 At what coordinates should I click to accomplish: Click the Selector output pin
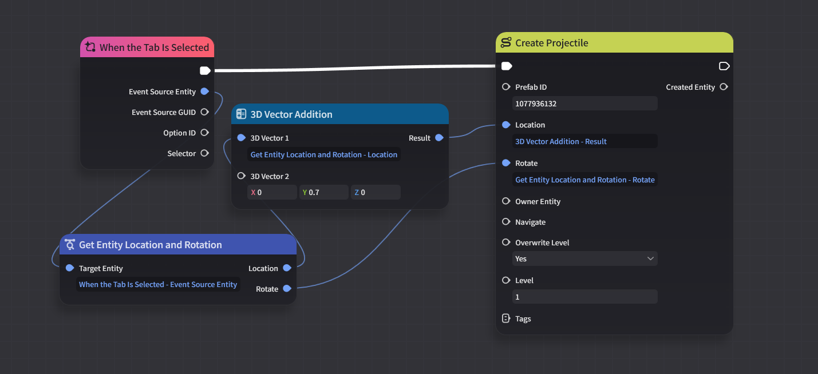tap(204, 153)
